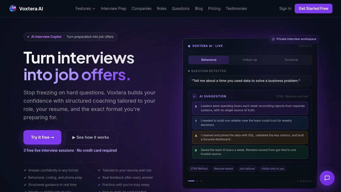Open the Questions nav item
The image size is (341, 192).
point(181,9)
